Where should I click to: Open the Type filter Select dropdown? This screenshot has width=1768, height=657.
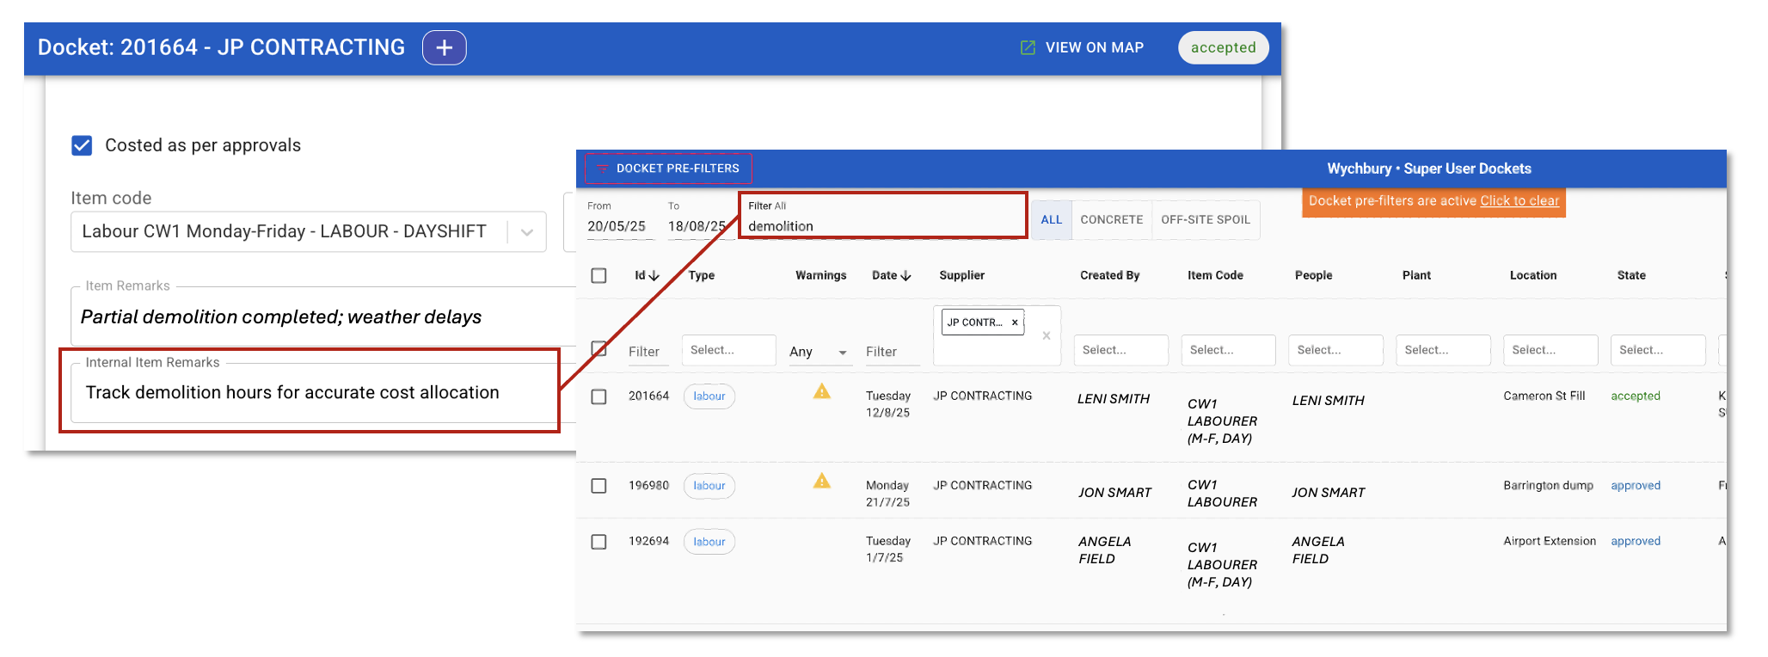point(728,350)
